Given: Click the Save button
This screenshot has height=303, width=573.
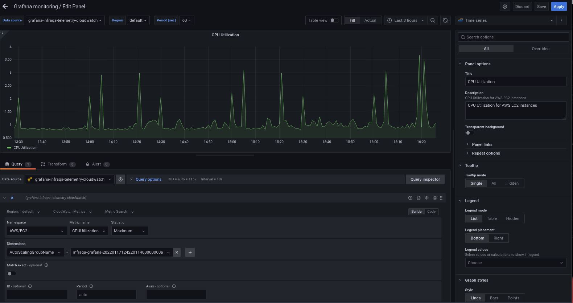Looking at the screenshot, I should 541,7.
